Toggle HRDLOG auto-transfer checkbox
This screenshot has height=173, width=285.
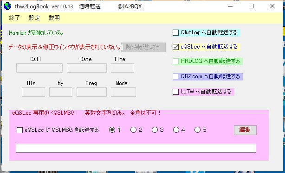175,61
